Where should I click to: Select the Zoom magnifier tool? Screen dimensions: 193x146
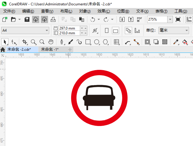(34, 42)
